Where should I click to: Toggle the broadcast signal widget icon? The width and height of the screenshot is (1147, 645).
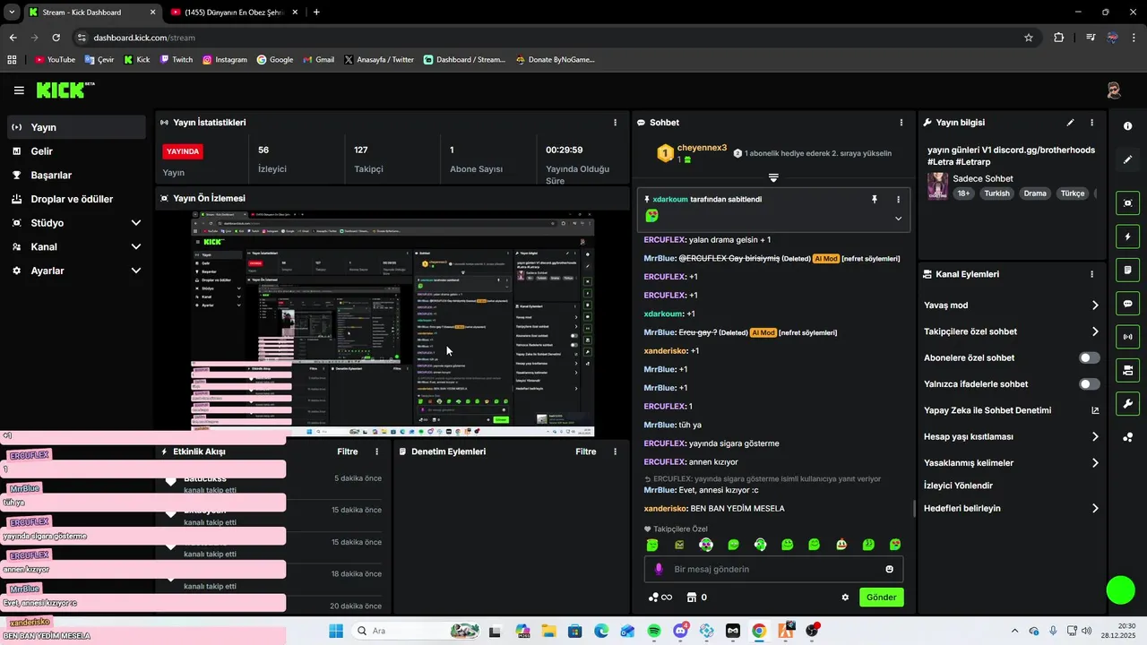click(x=1127, y=337)
